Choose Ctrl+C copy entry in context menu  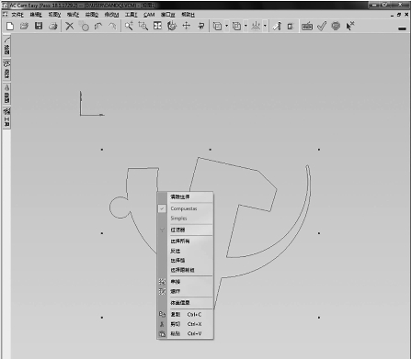coord(185,314)
